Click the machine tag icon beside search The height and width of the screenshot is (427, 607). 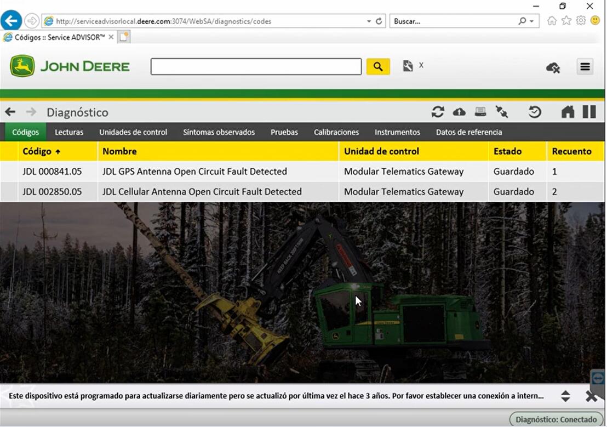click(408, 65)
